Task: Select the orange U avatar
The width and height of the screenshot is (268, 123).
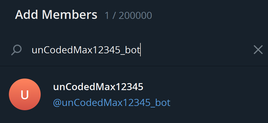Action: tap(25, 94)
